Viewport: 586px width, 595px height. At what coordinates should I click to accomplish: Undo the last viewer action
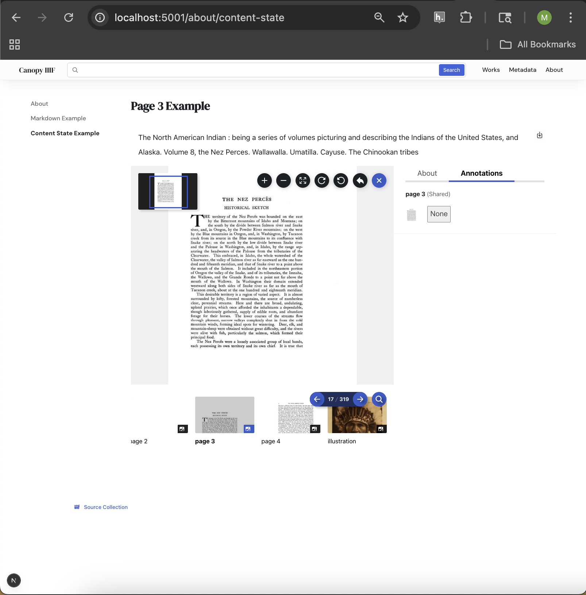tap(360, 180)
